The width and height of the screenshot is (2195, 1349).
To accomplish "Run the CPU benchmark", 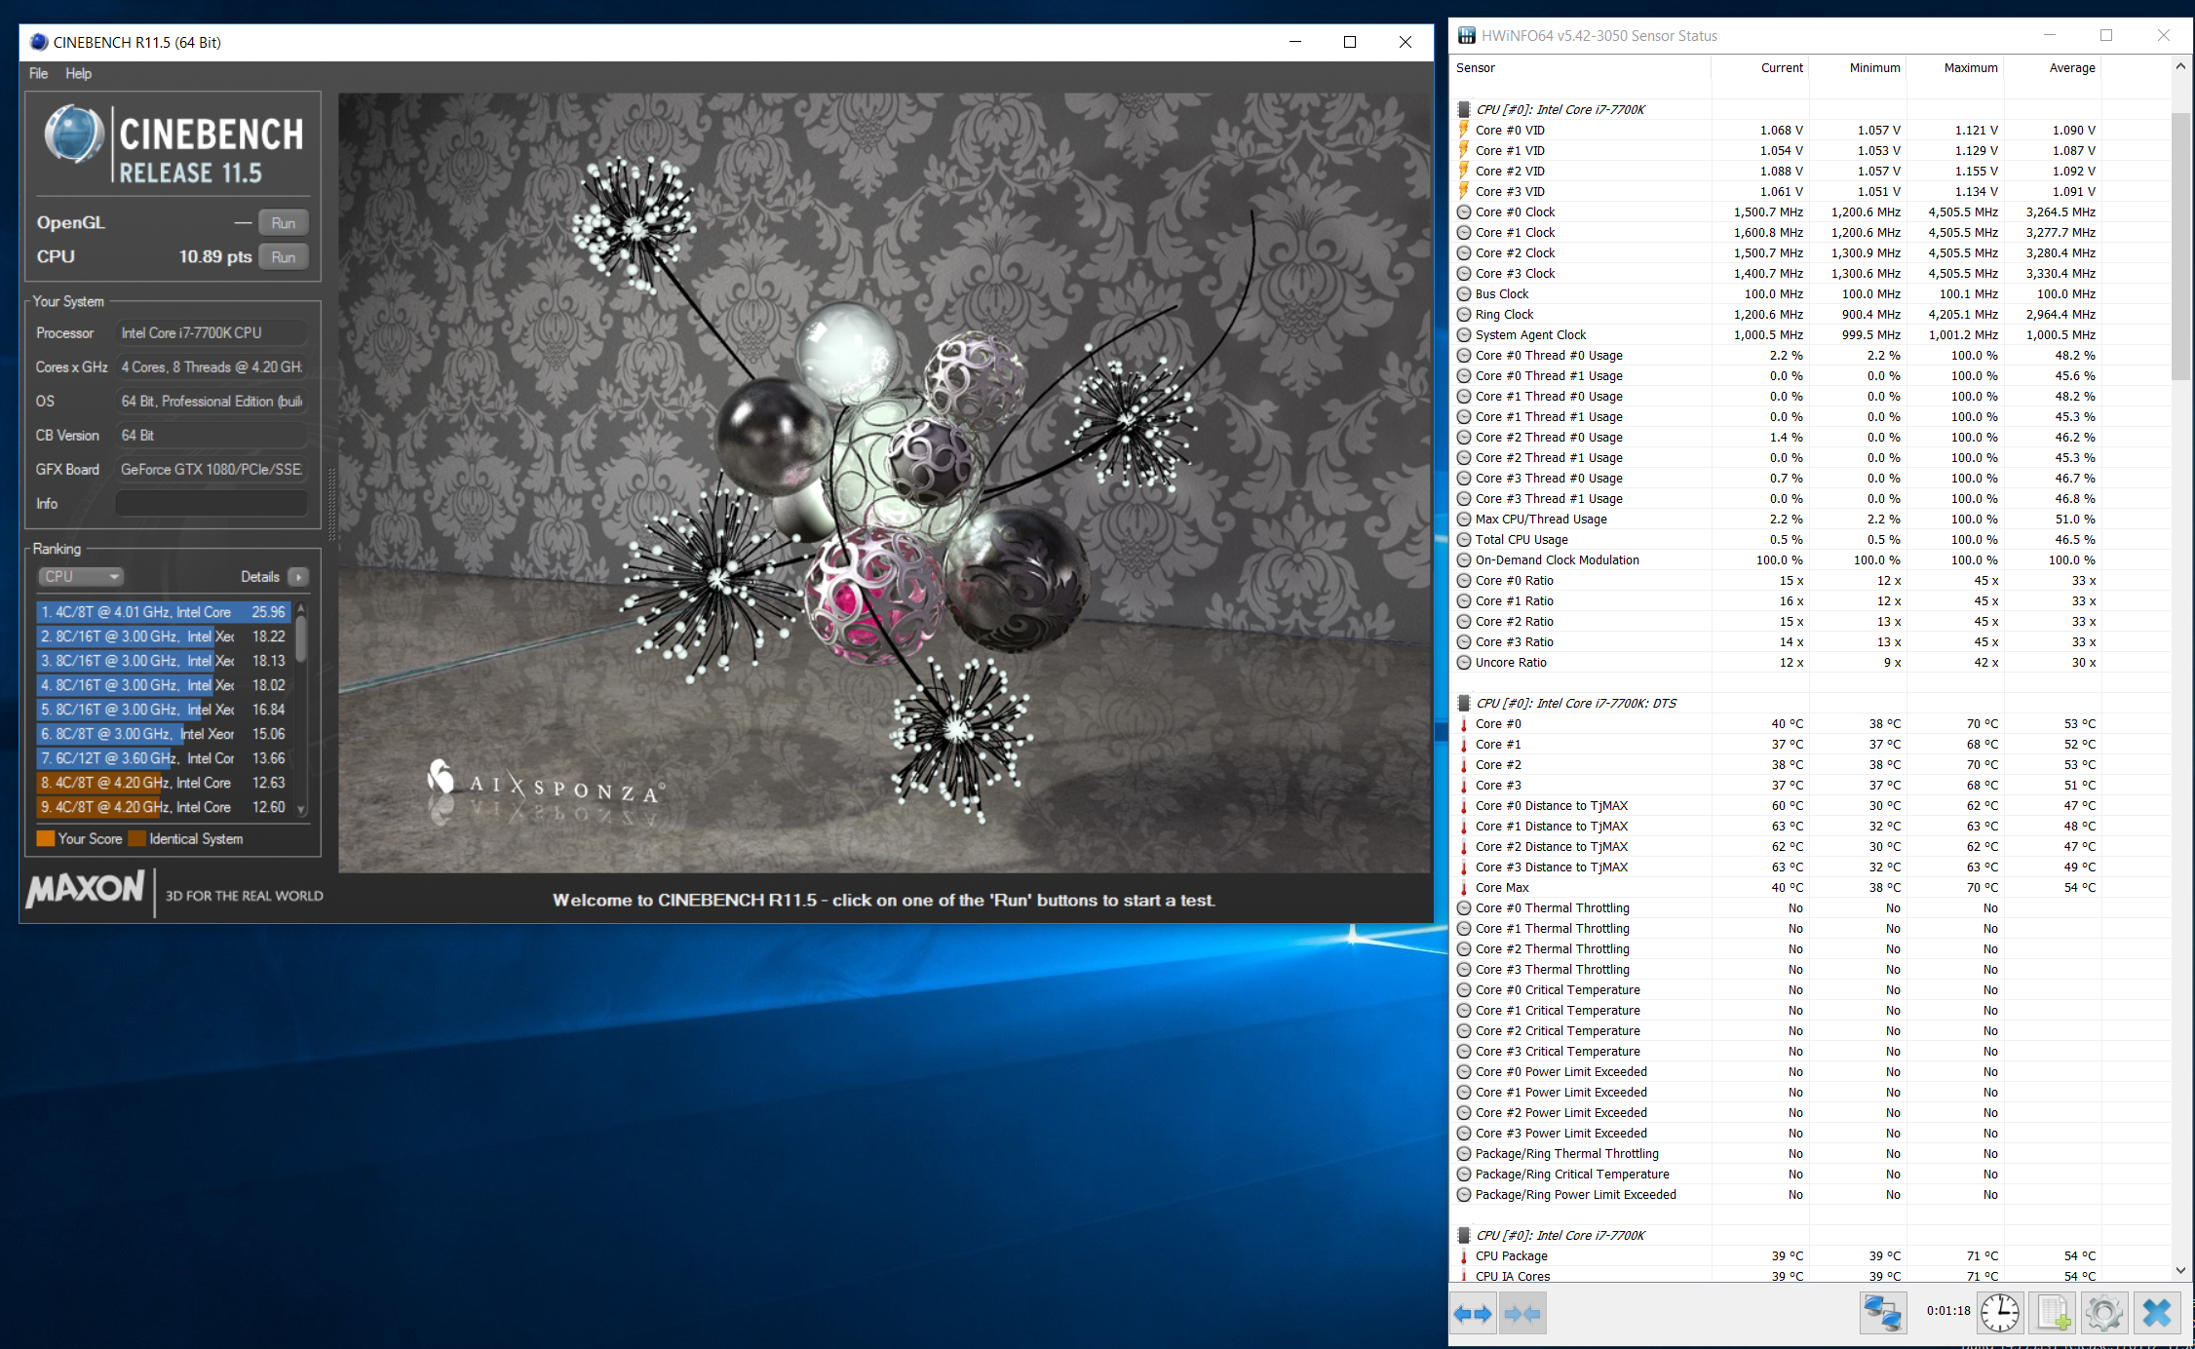I will [x=284, y=257].
